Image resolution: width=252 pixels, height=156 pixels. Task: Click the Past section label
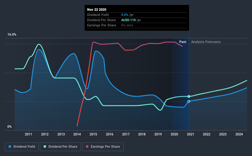click(x=183, y=42)
